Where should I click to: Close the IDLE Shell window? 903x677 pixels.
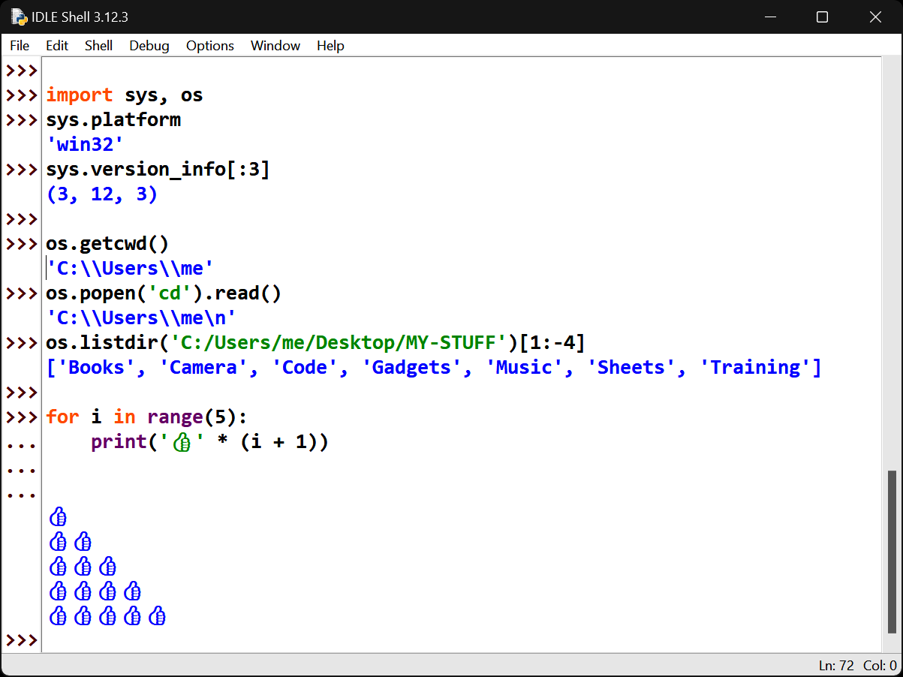[x=874, y=17]
